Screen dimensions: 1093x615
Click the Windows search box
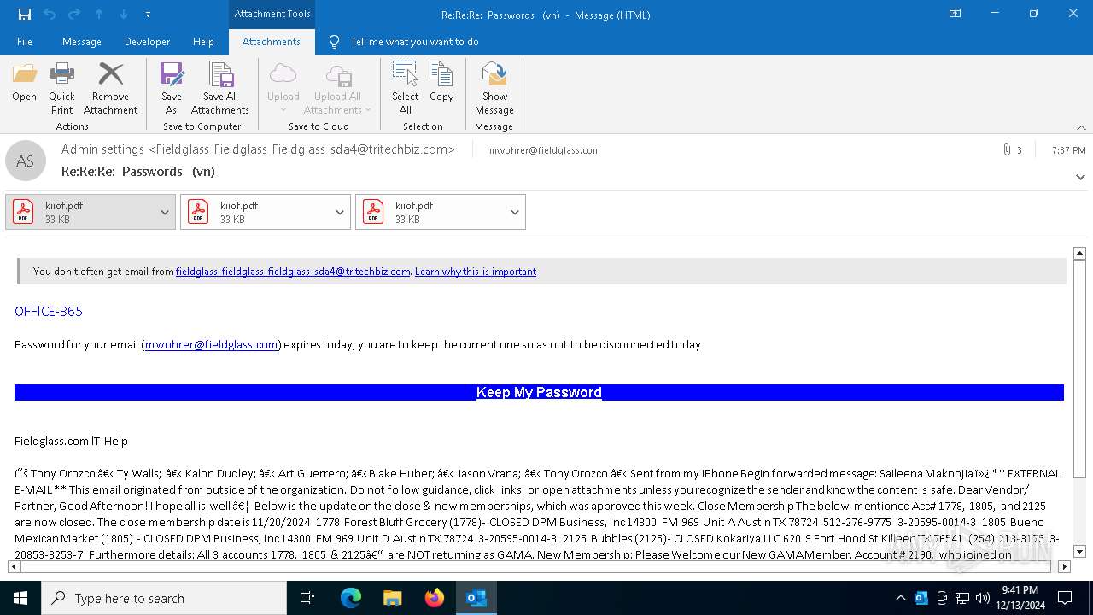tap(164, 598)
